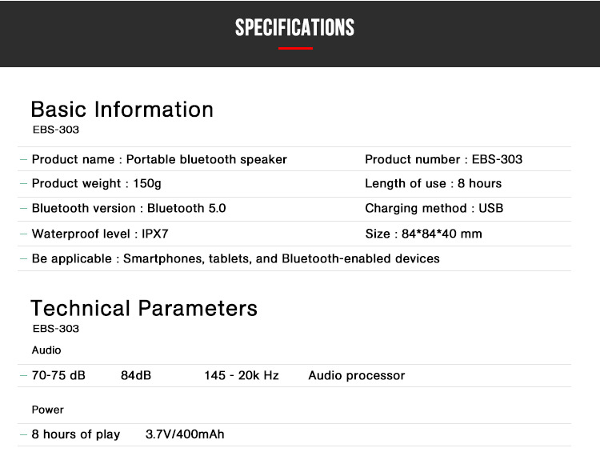Viewport: 600px width, 468px height.
Task: Select the Product number EBS-303 text
Action: (443, 159)
